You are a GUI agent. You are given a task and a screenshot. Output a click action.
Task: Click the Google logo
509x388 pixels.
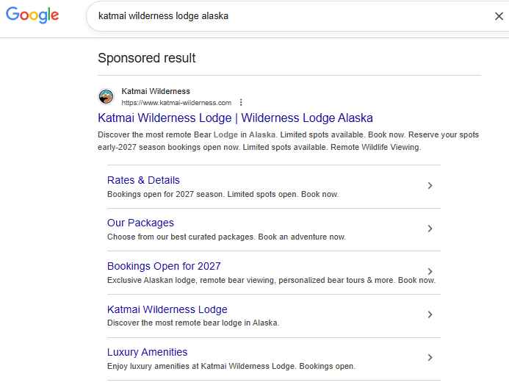pyautogui.click(x=32, y=15)
